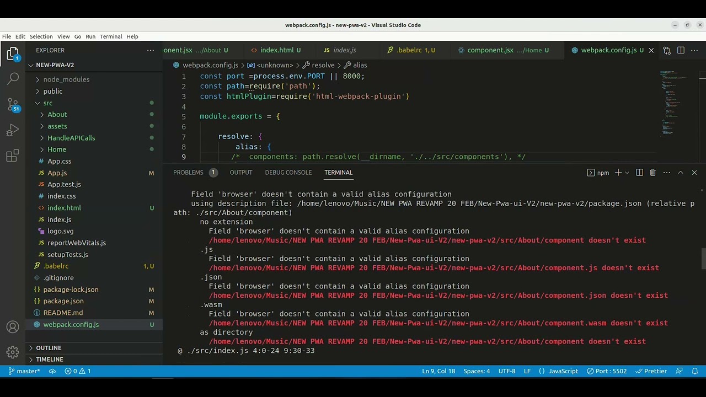Split the terminal
The image size is (706, 397).
639,173
